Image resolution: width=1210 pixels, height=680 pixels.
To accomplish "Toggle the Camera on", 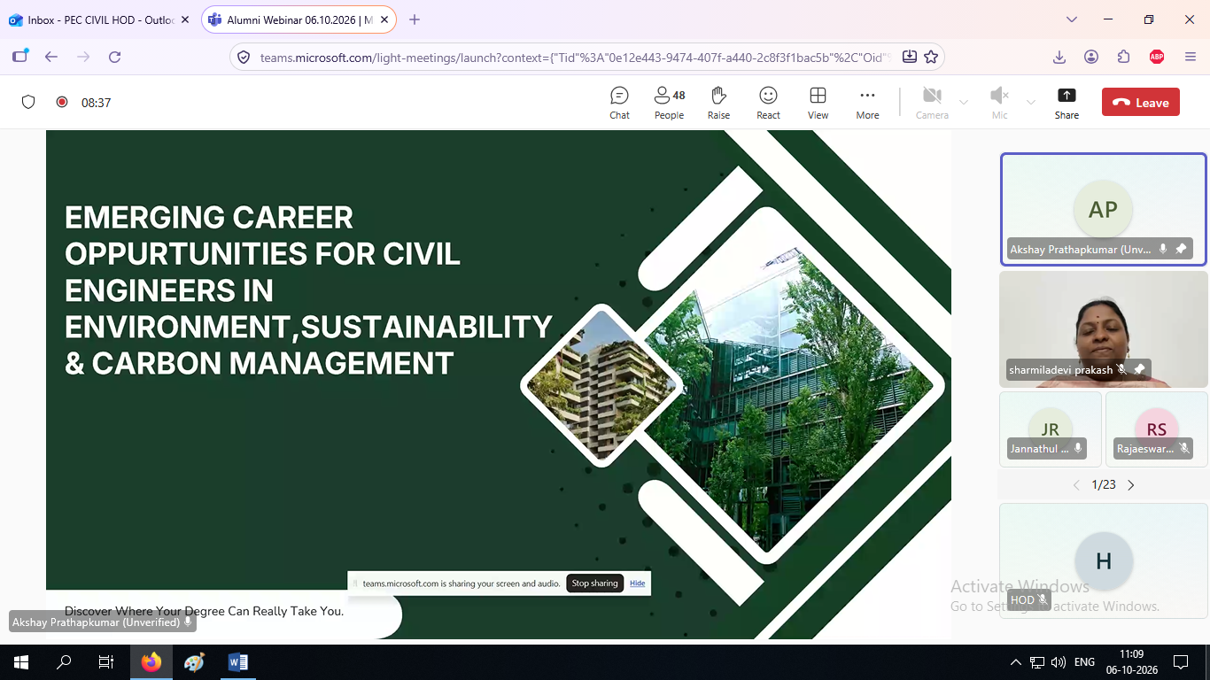I will [932, 103].
